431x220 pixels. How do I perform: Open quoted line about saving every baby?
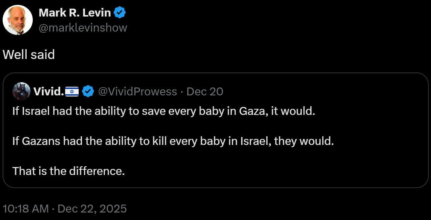click(x=163, y=112)
